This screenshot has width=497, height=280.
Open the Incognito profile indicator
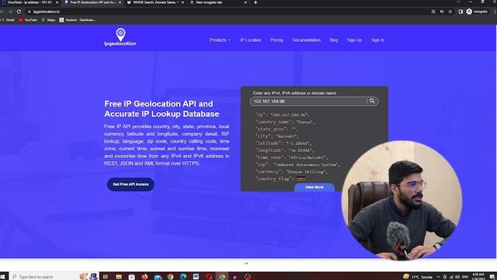[477, 12]
